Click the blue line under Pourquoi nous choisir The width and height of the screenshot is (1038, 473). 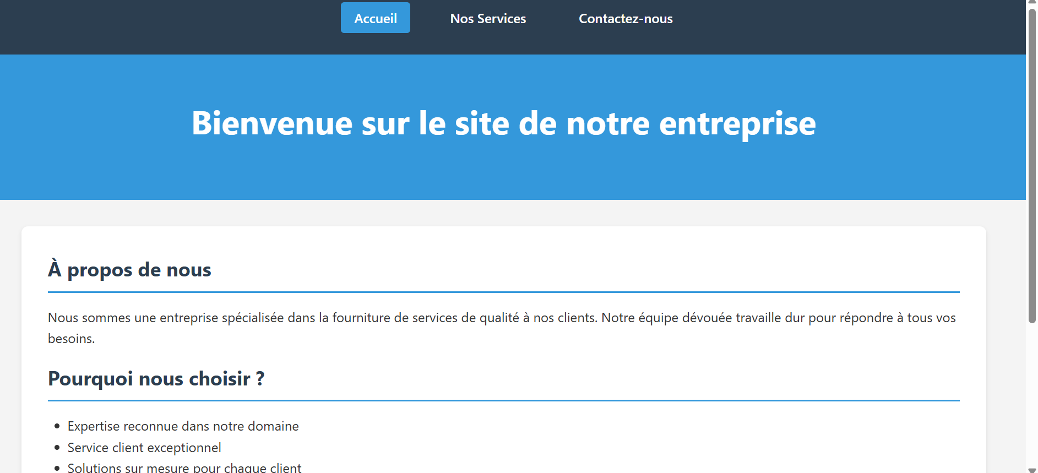[x=503, y=400]
